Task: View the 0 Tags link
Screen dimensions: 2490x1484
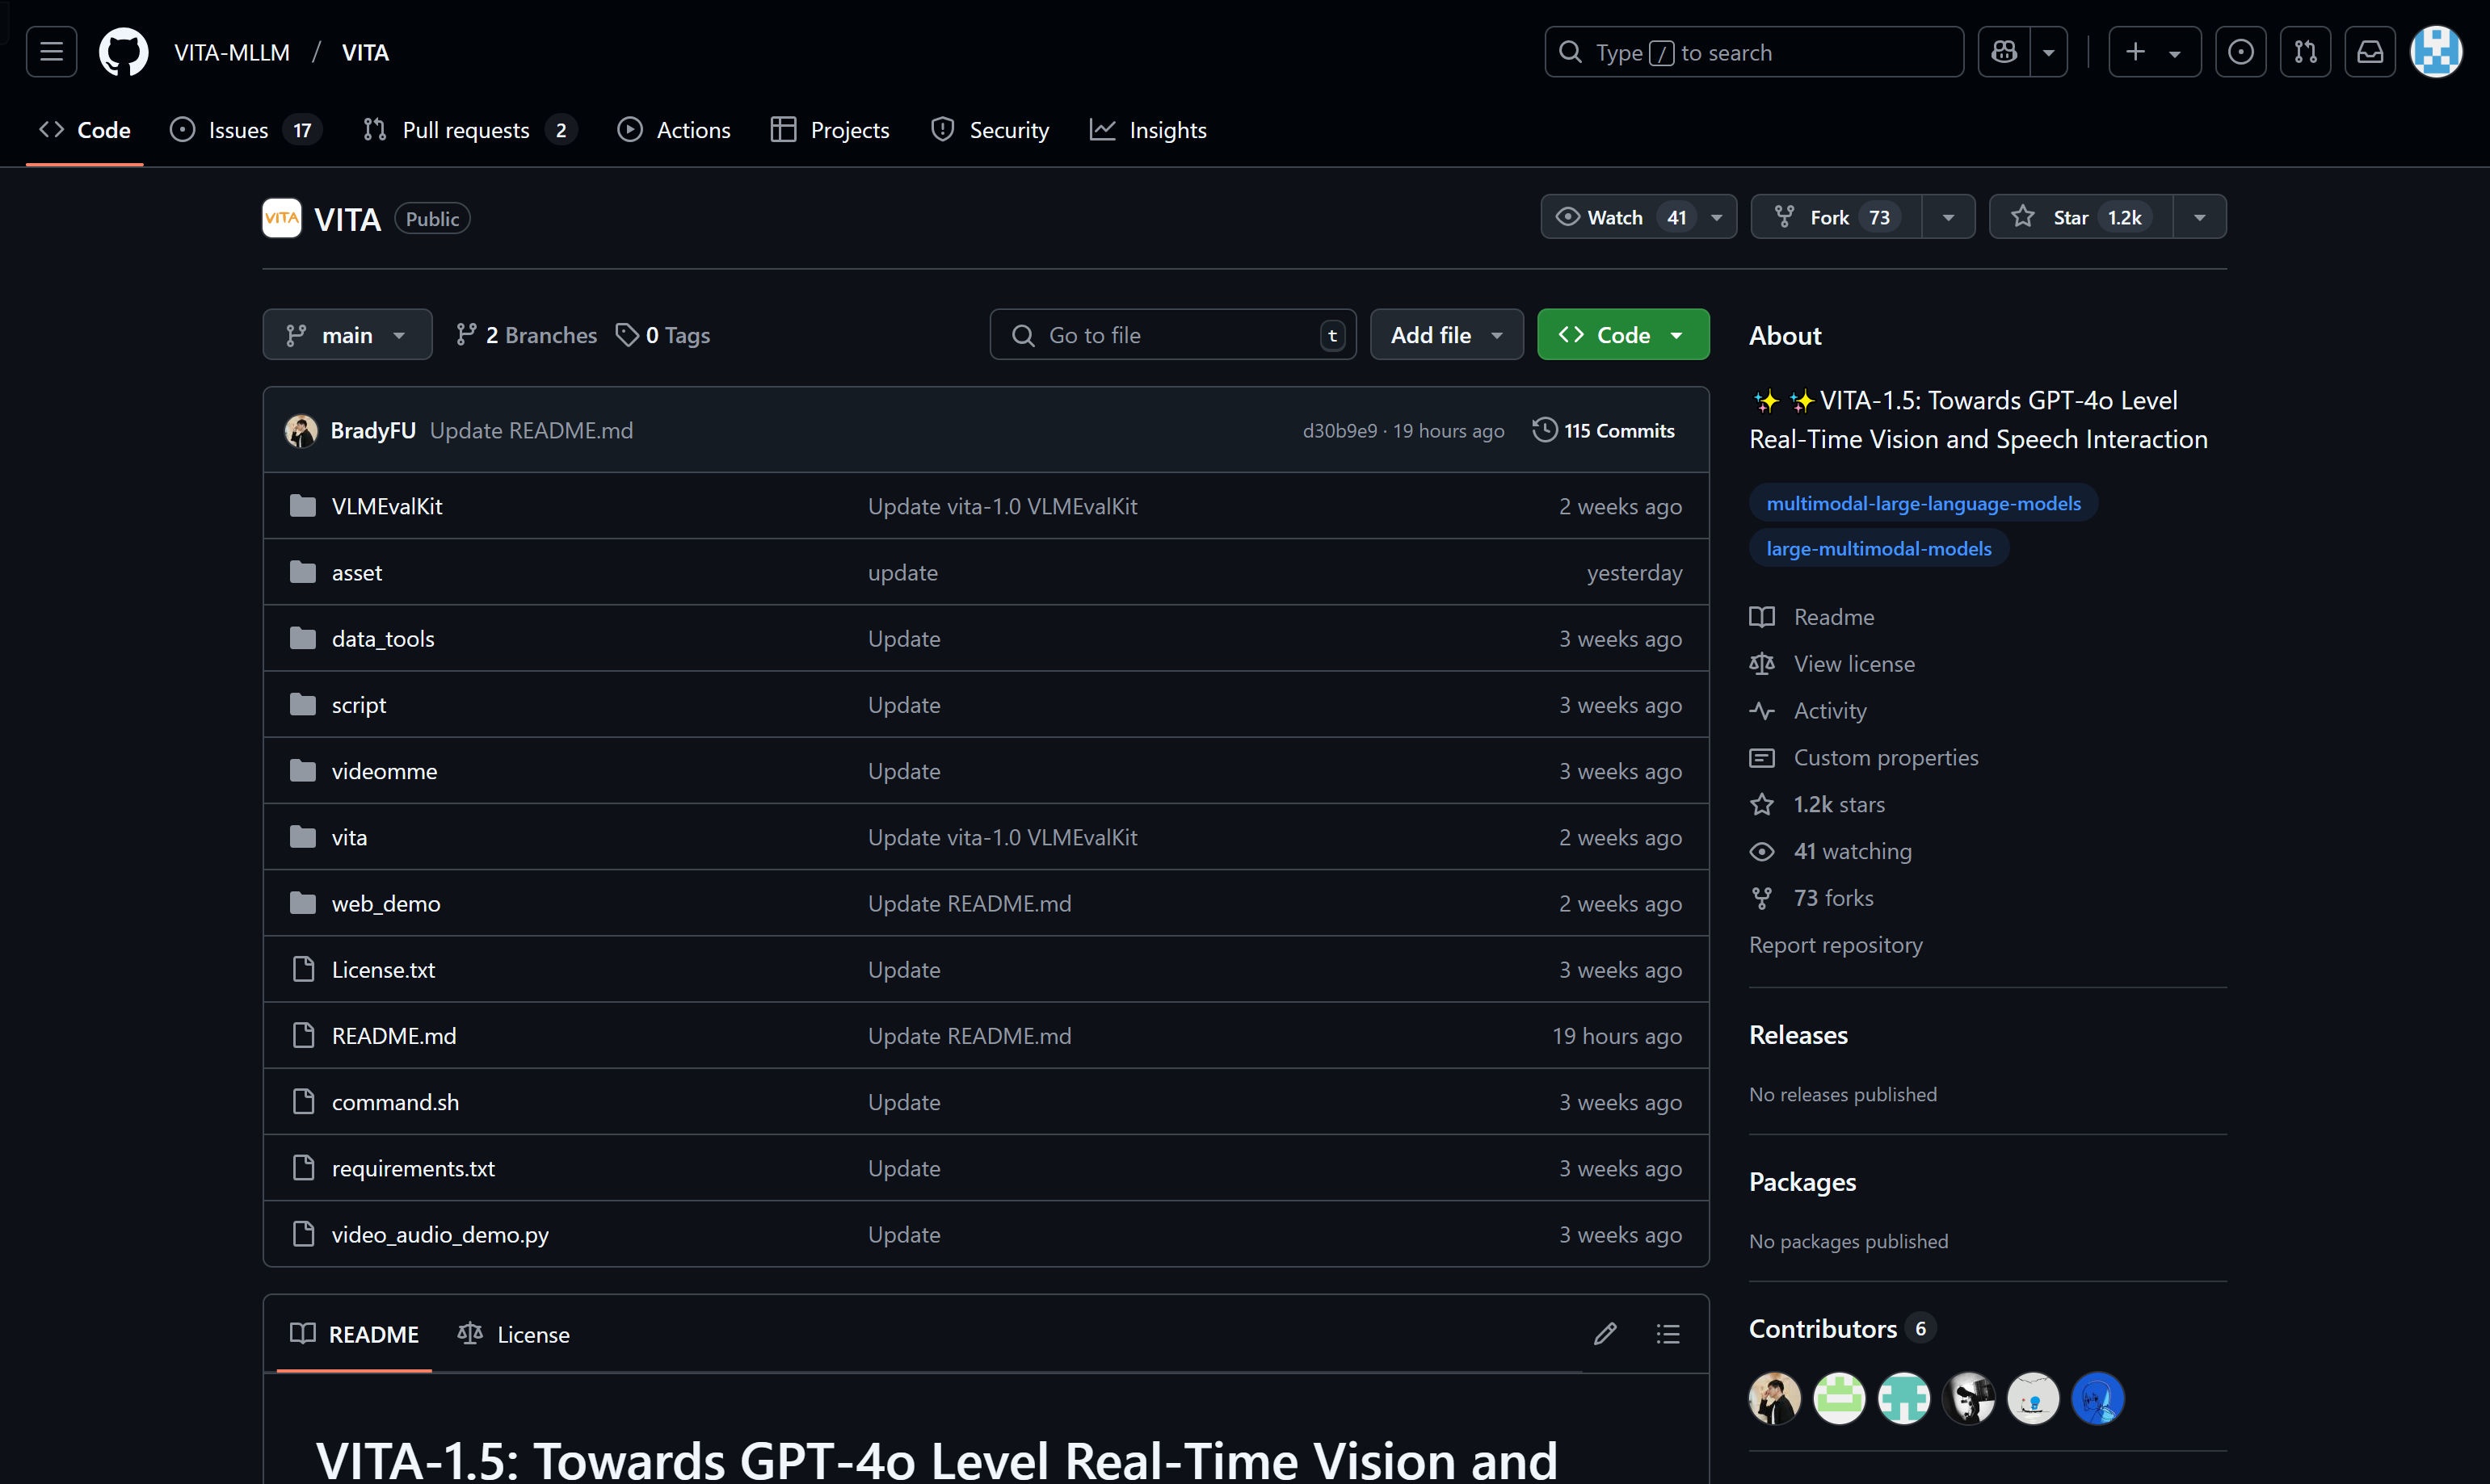Action: [x=662, y=335]
